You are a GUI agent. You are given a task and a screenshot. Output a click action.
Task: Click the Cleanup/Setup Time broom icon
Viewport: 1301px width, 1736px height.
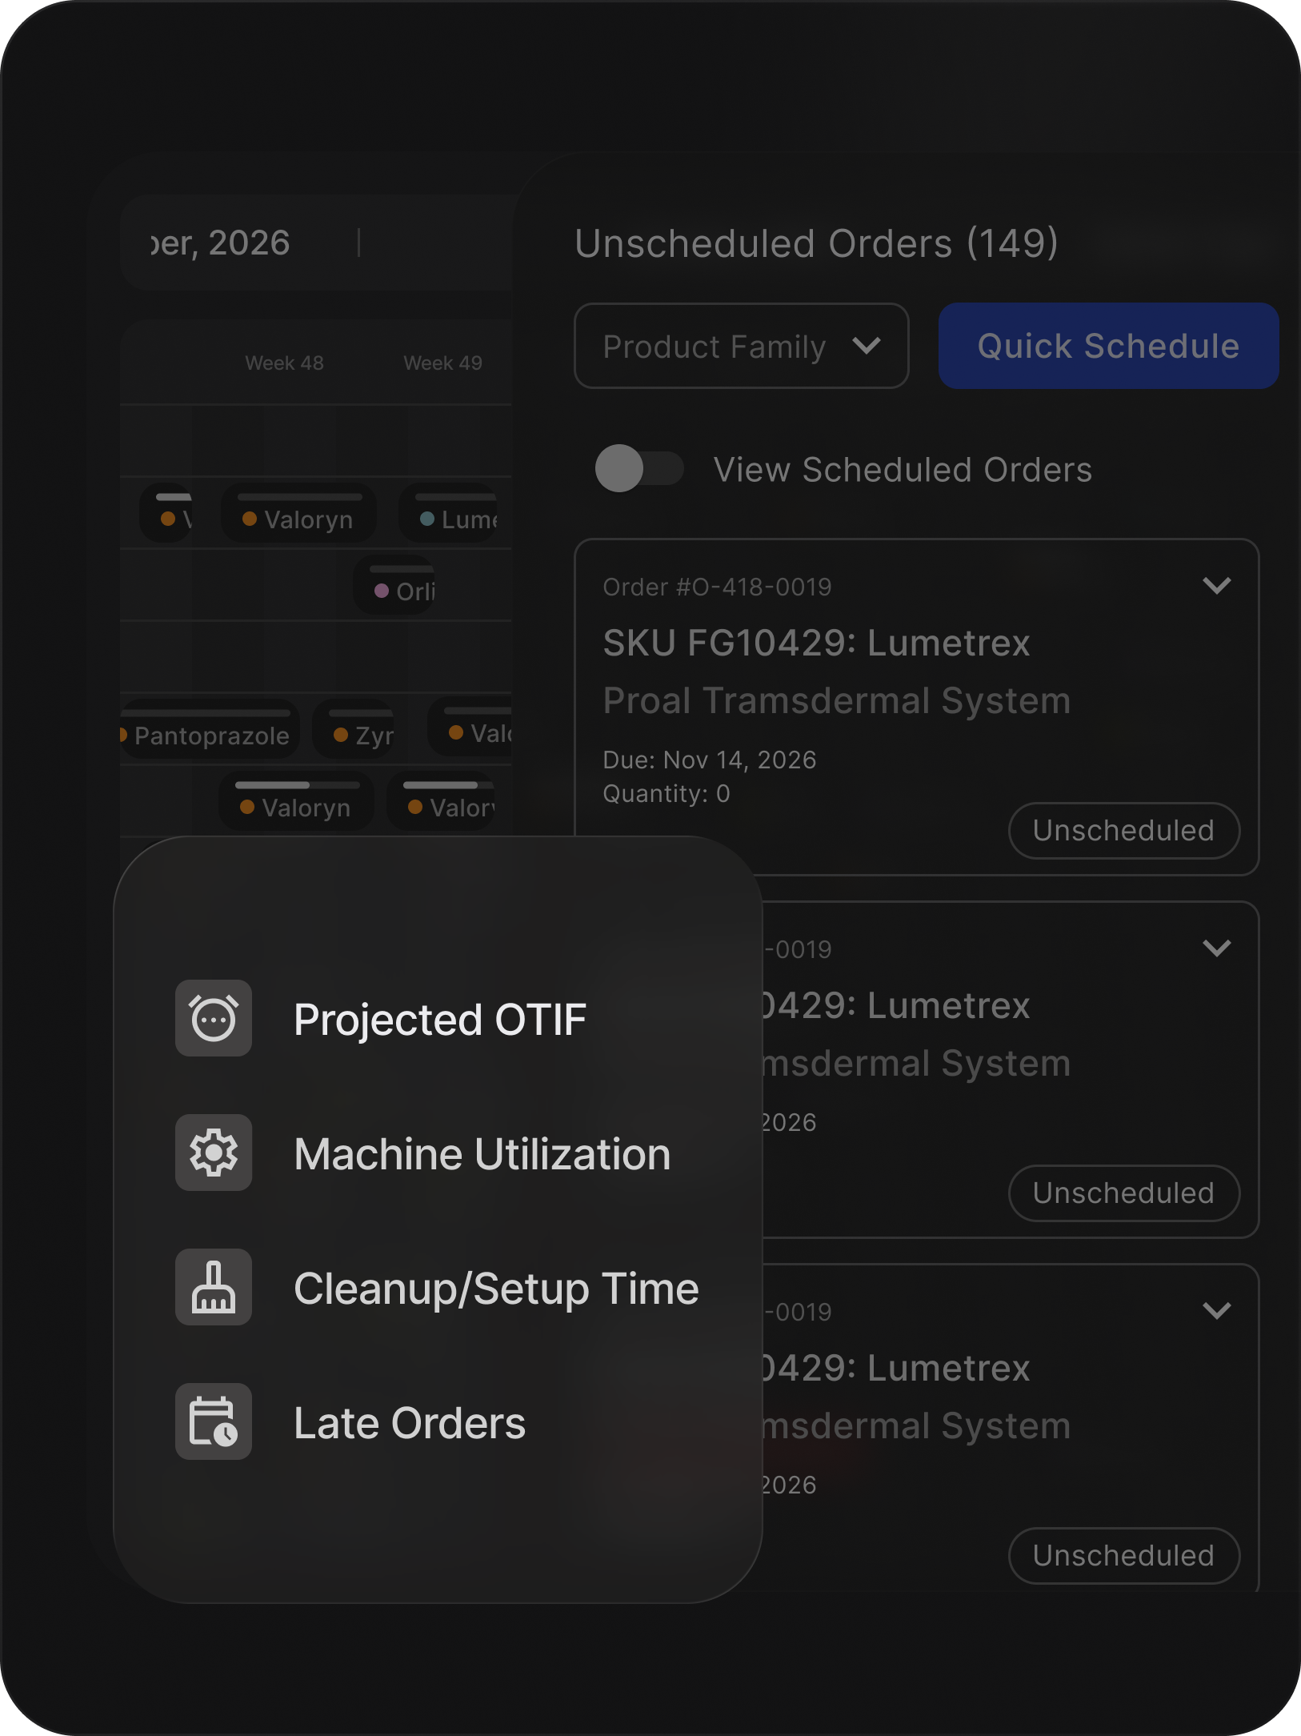click(x=214, y=1287)
